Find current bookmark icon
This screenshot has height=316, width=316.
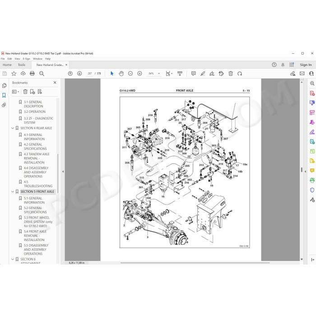tap(40, 92)
